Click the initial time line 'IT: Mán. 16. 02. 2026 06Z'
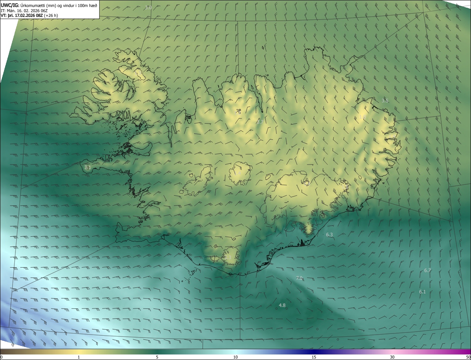The width and height of the screenshot is (471, 360). [x=24, y=10]
